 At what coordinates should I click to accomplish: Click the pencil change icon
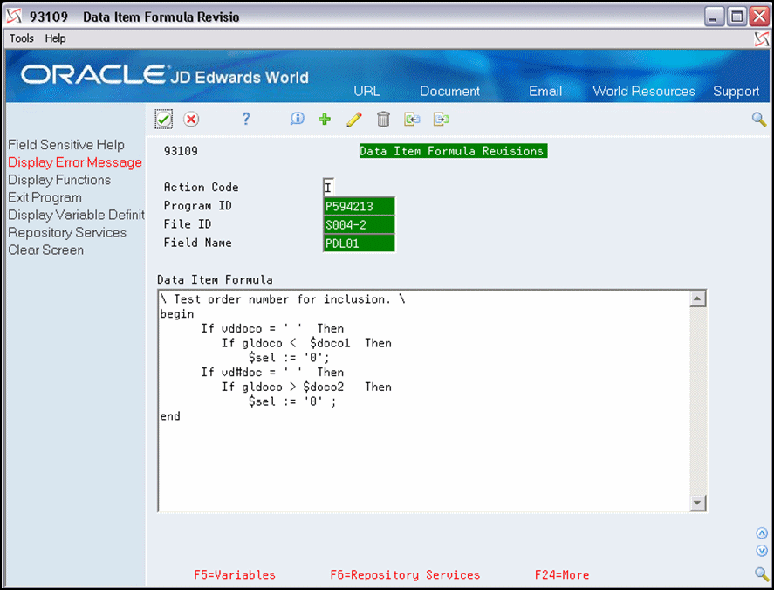[354, 119]
